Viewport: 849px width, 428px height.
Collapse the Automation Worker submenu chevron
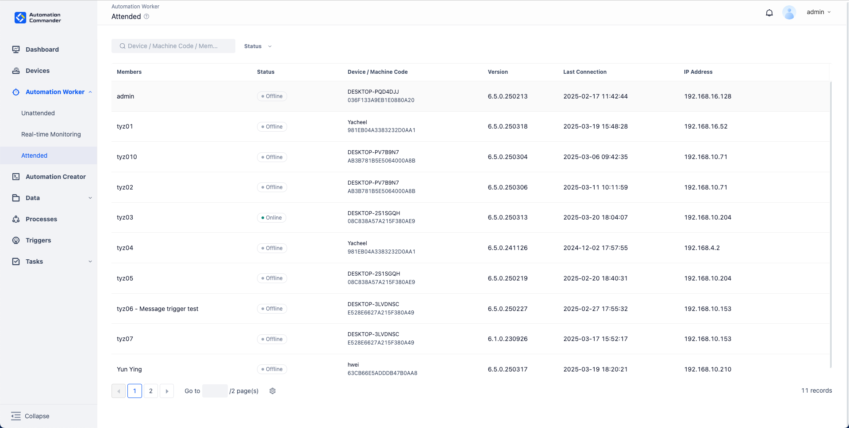[x=90, y=92]
